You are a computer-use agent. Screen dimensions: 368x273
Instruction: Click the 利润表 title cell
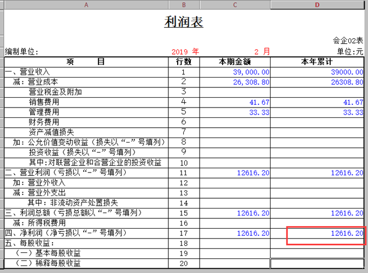(184, 22)
